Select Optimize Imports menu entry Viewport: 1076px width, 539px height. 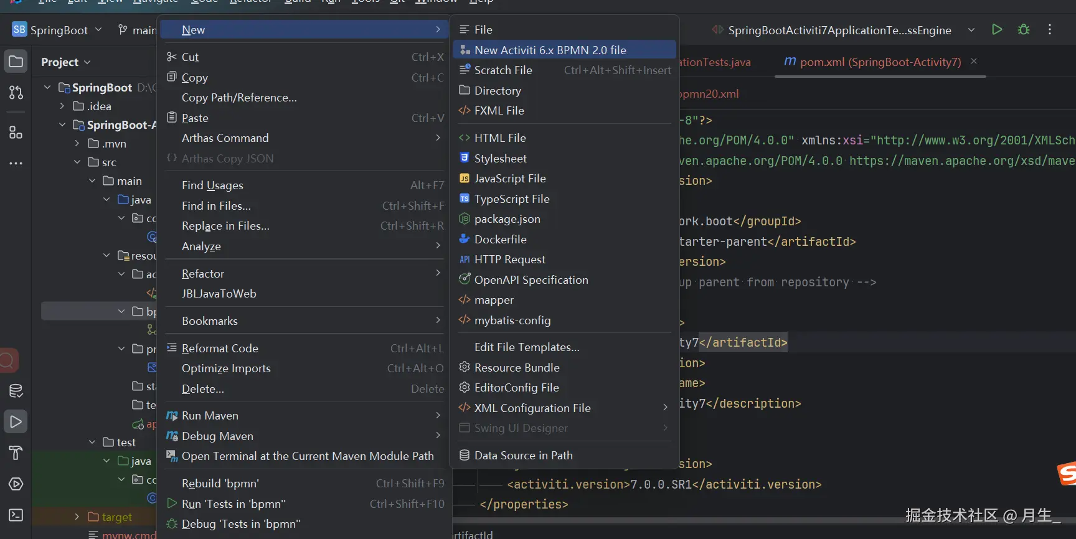(x=304, y=368)
